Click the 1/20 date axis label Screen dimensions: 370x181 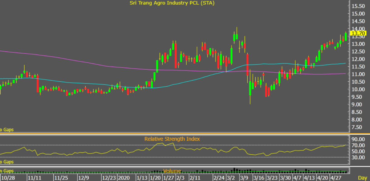point(156,178)
